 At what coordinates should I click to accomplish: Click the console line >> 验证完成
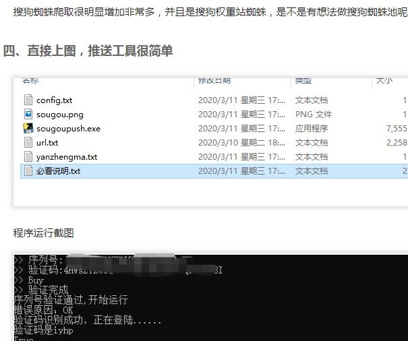pos(41,290)
